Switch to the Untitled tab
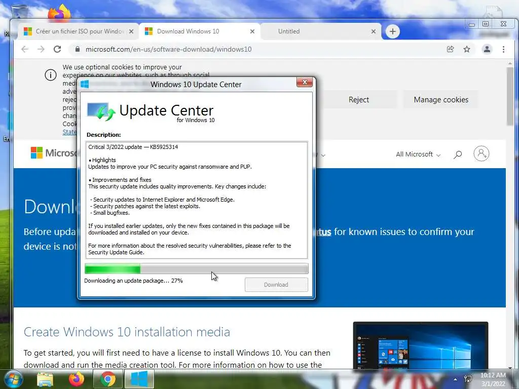 point(321,31)
